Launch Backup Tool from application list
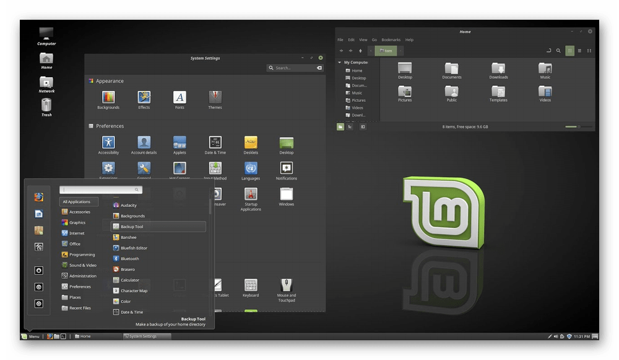Screen dimensions: 619x360 click(158, 227)
